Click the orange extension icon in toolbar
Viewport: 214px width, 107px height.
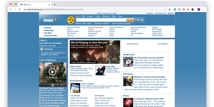click(x=188, y=9)
